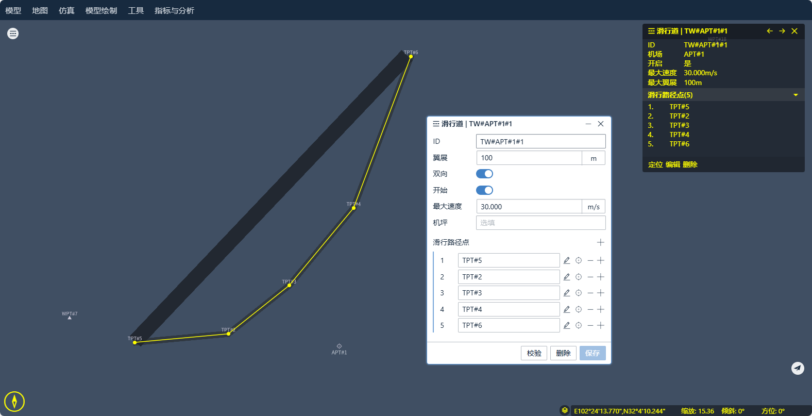The width and height of the screenshot is (812, 416).
Task: Click the paper plane locate button
Action: tap(798, 368)
